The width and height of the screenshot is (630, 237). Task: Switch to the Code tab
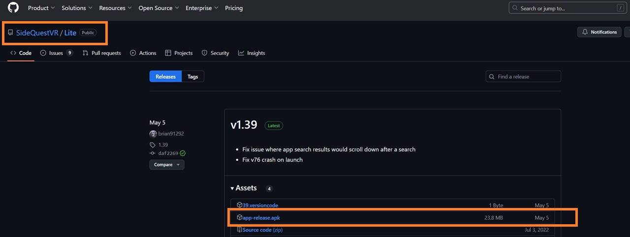21,53
